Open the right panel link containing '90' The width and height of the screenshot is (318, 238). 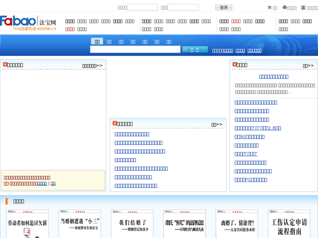[x=249, y=137]
